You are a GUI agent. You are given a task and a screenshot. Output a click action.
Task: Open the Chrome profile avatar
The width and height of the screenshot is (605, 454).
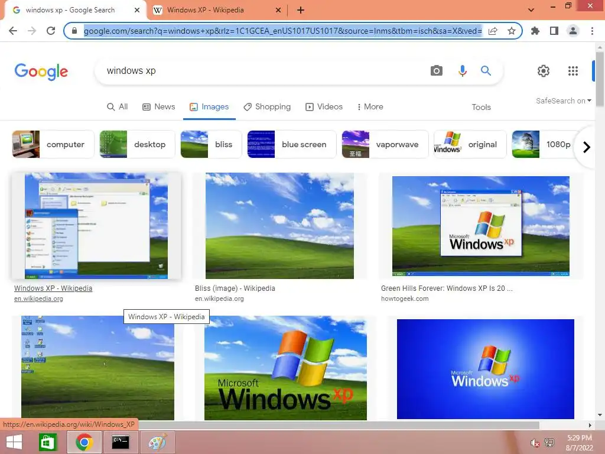[573, 31]
